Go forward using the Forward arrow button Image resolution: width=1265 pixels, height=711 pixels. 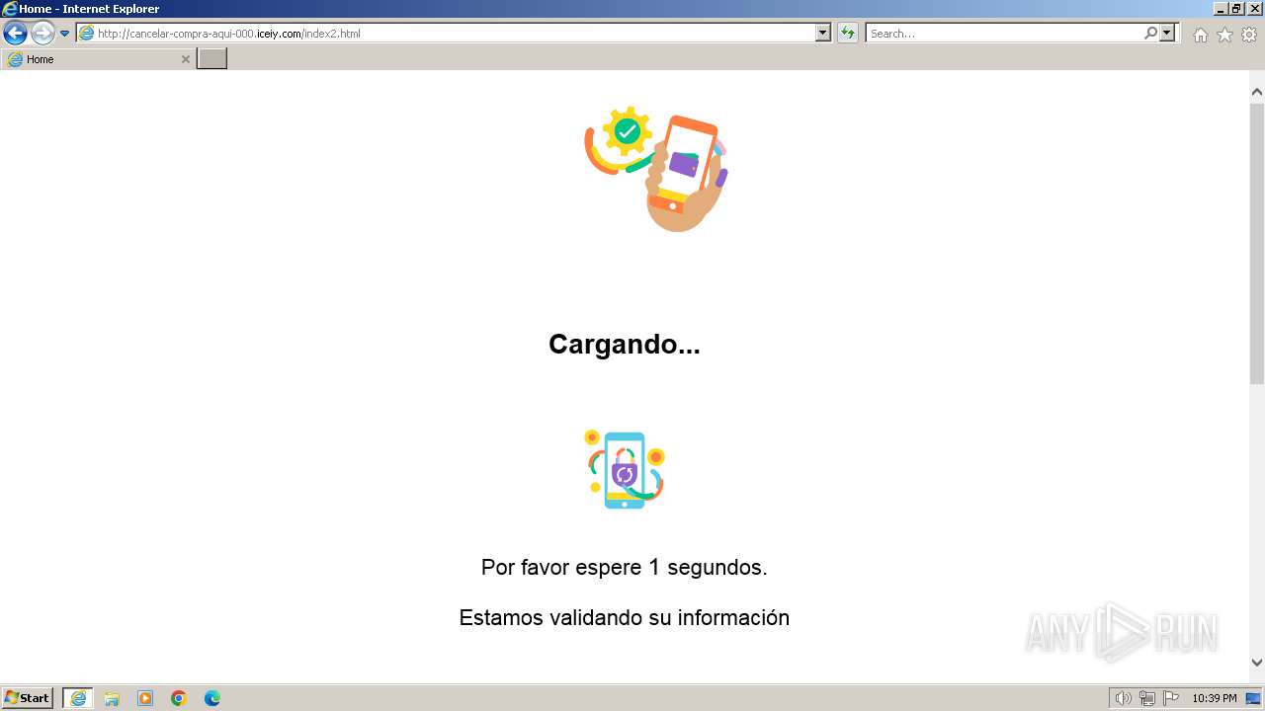(42, 34)
